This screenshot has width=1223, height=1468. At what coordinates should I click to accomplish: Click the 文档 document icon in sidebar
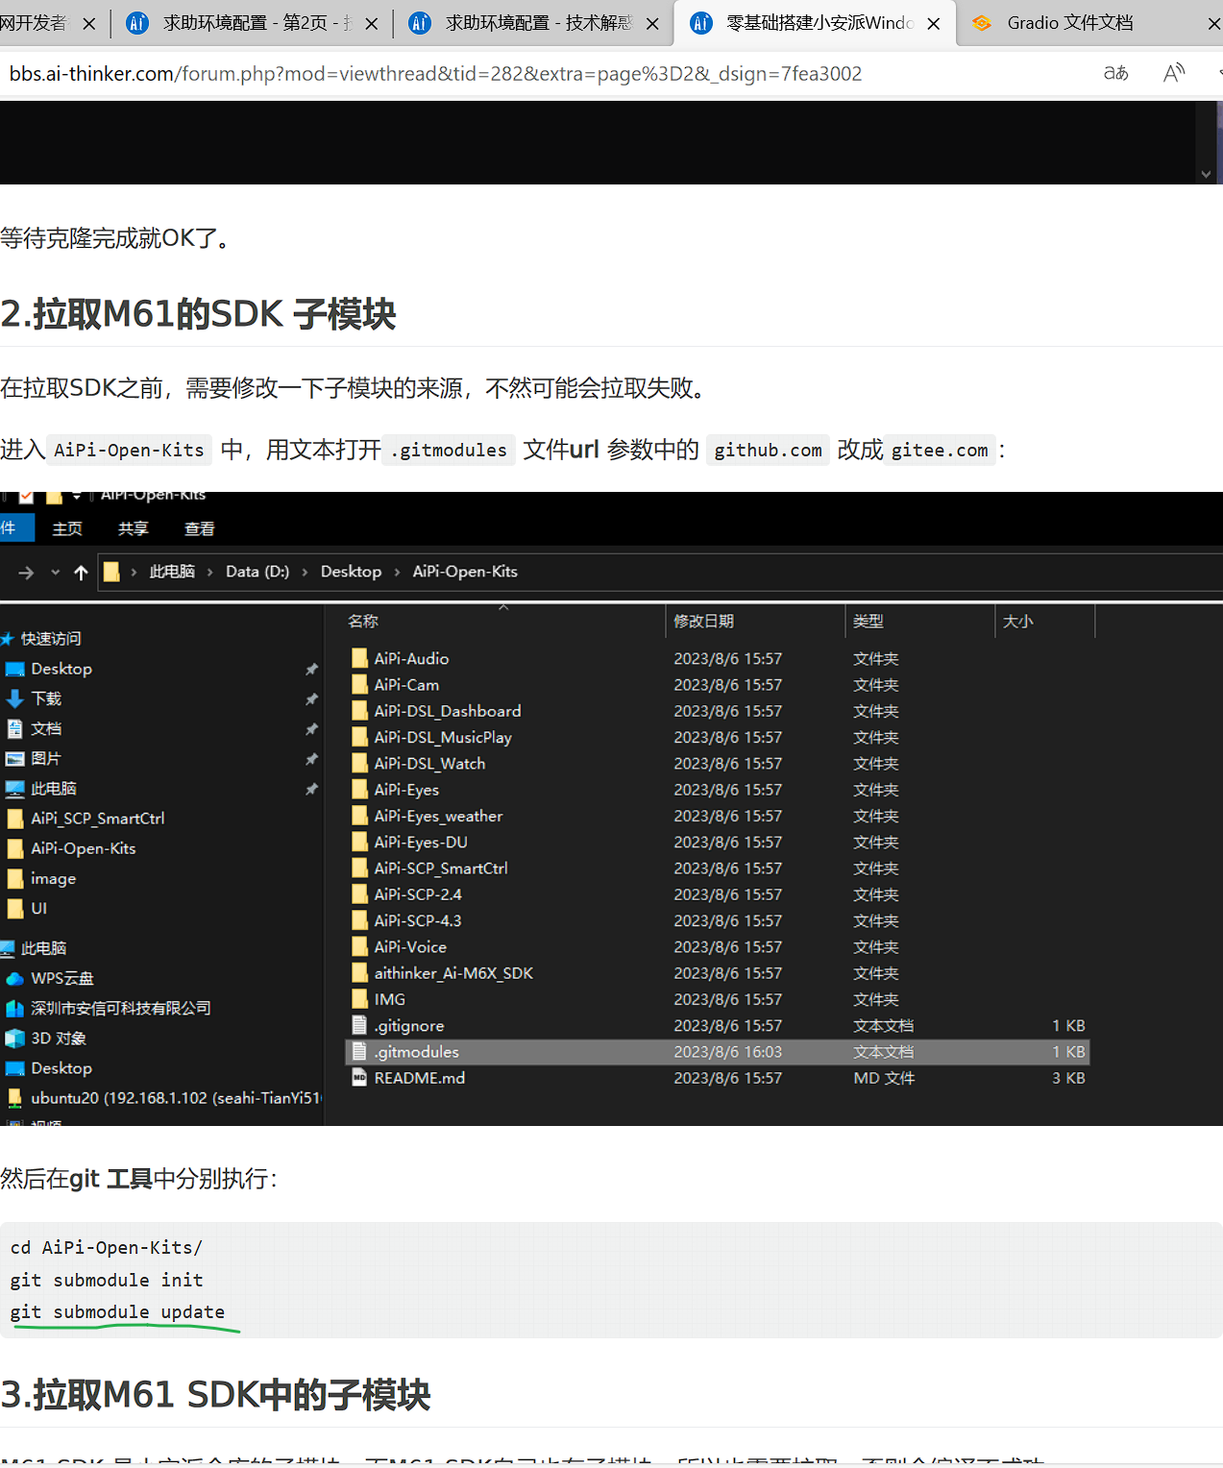[15, 728]
